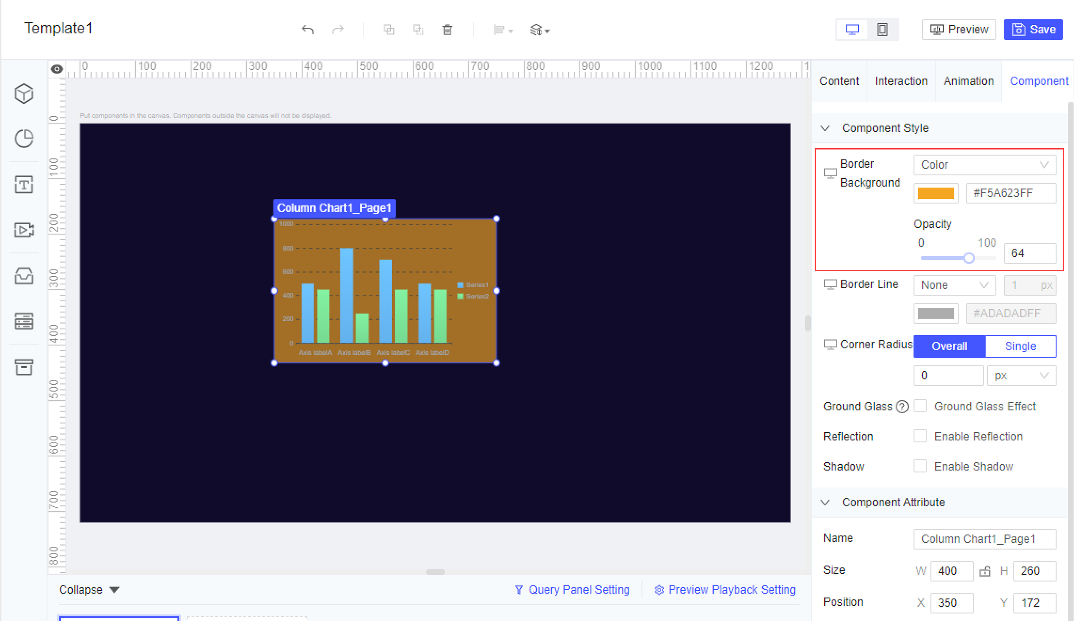Open the materials inbox icon in sidebar

pos(24,276)
